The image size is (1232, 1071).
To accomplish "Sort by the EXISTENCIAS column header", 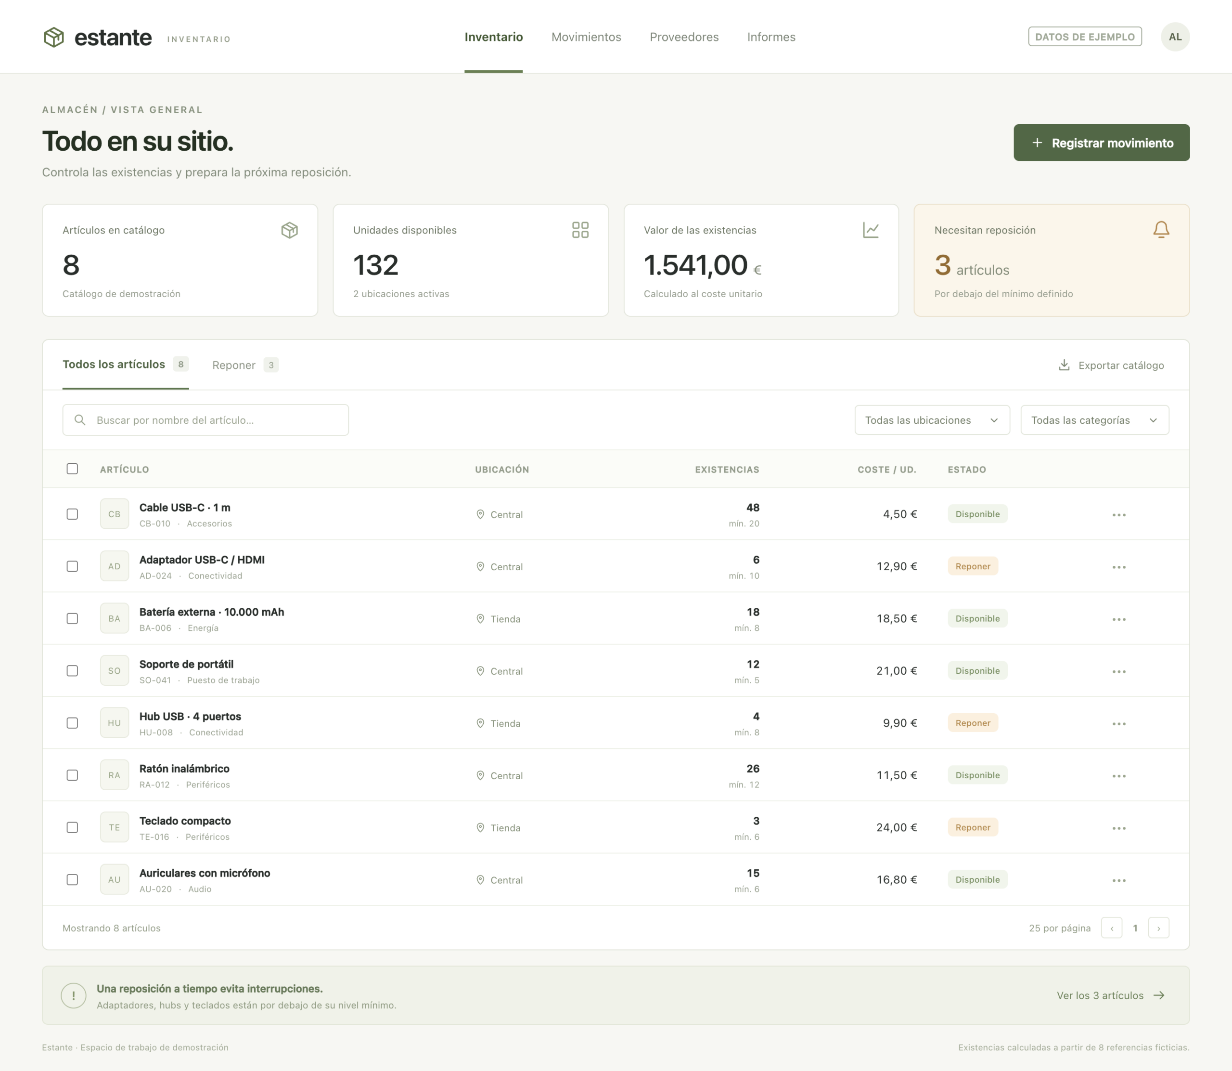I will tap(727, 470).
